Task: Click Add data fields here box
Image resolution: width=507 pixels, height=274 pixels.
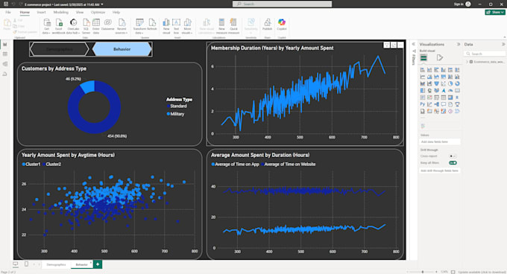Action: point(440,141)
